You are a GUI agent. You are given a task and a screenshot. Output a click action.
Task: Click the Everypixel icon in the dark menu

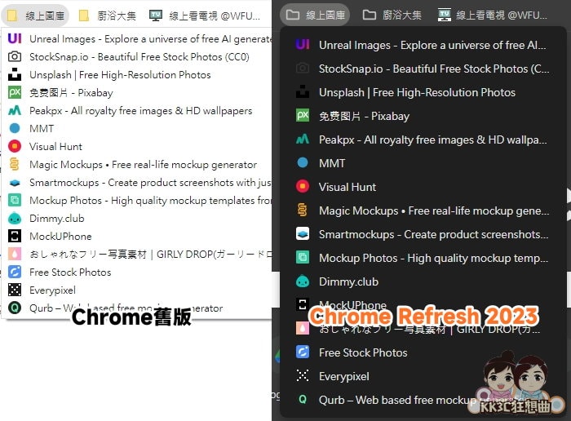tap(303, 375)
